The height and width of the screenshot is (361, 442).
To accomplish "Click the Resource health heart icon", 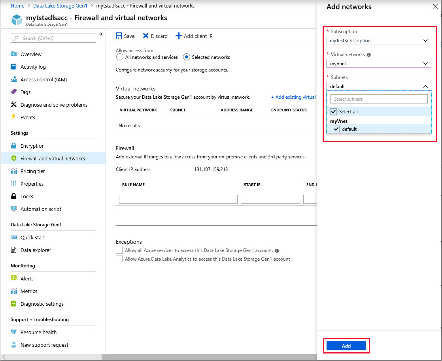I will click(x=14, y=332).
